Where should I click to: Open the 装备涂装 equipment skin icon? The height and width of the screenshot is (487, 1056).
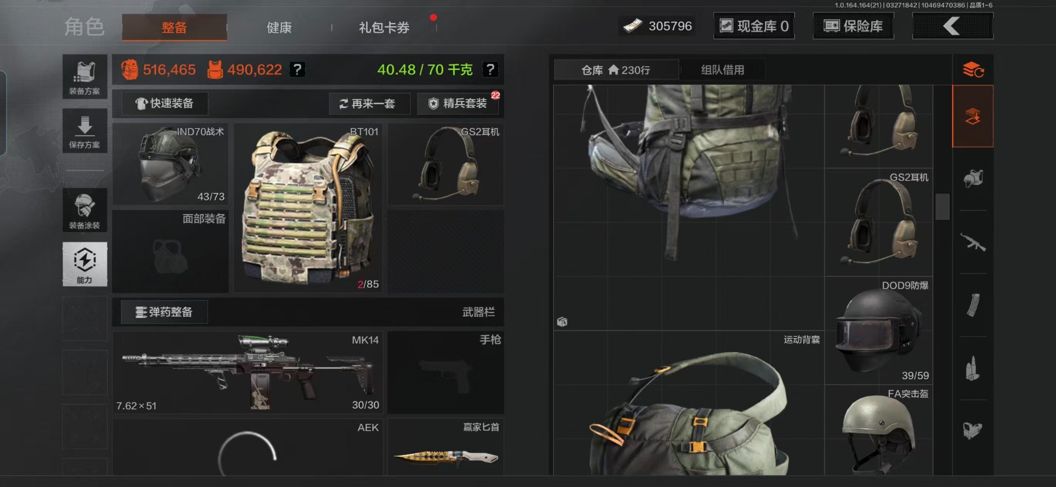point(85,210)
